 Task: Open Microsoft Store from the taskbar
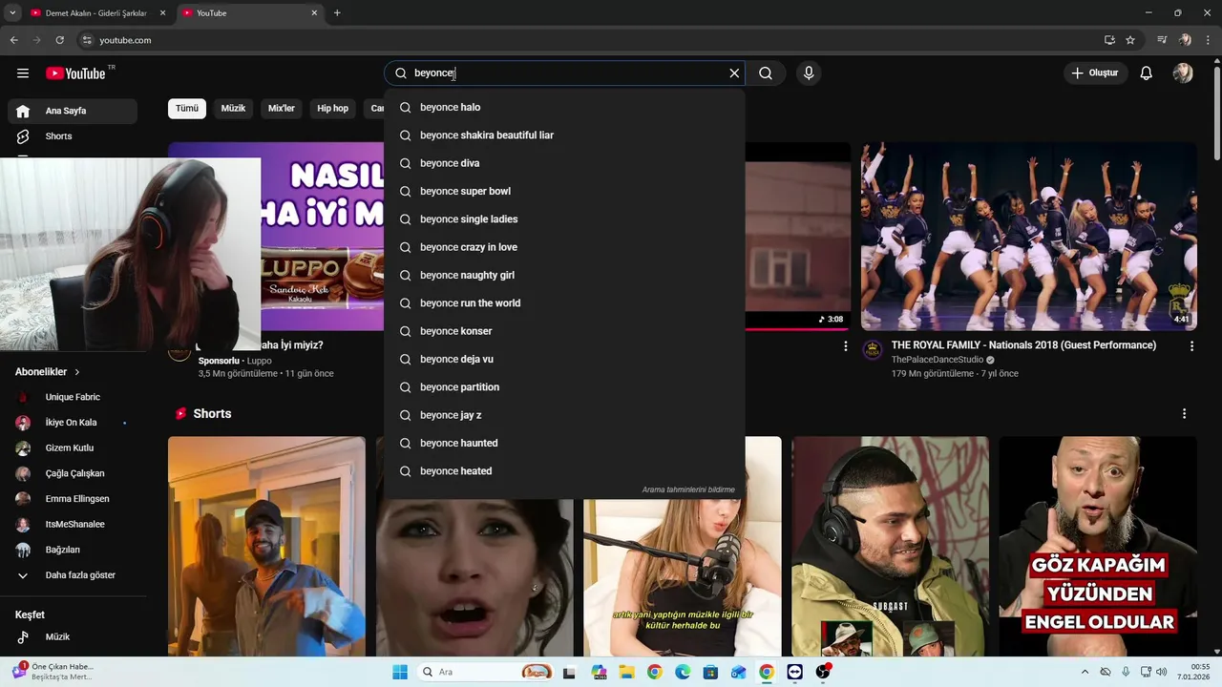(x=710, y=672)
